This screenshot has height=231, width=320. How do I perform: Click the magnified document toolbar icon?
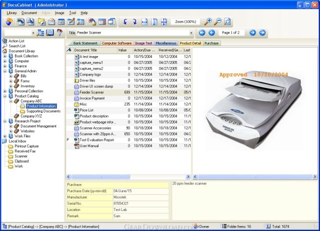click(81, 21)
